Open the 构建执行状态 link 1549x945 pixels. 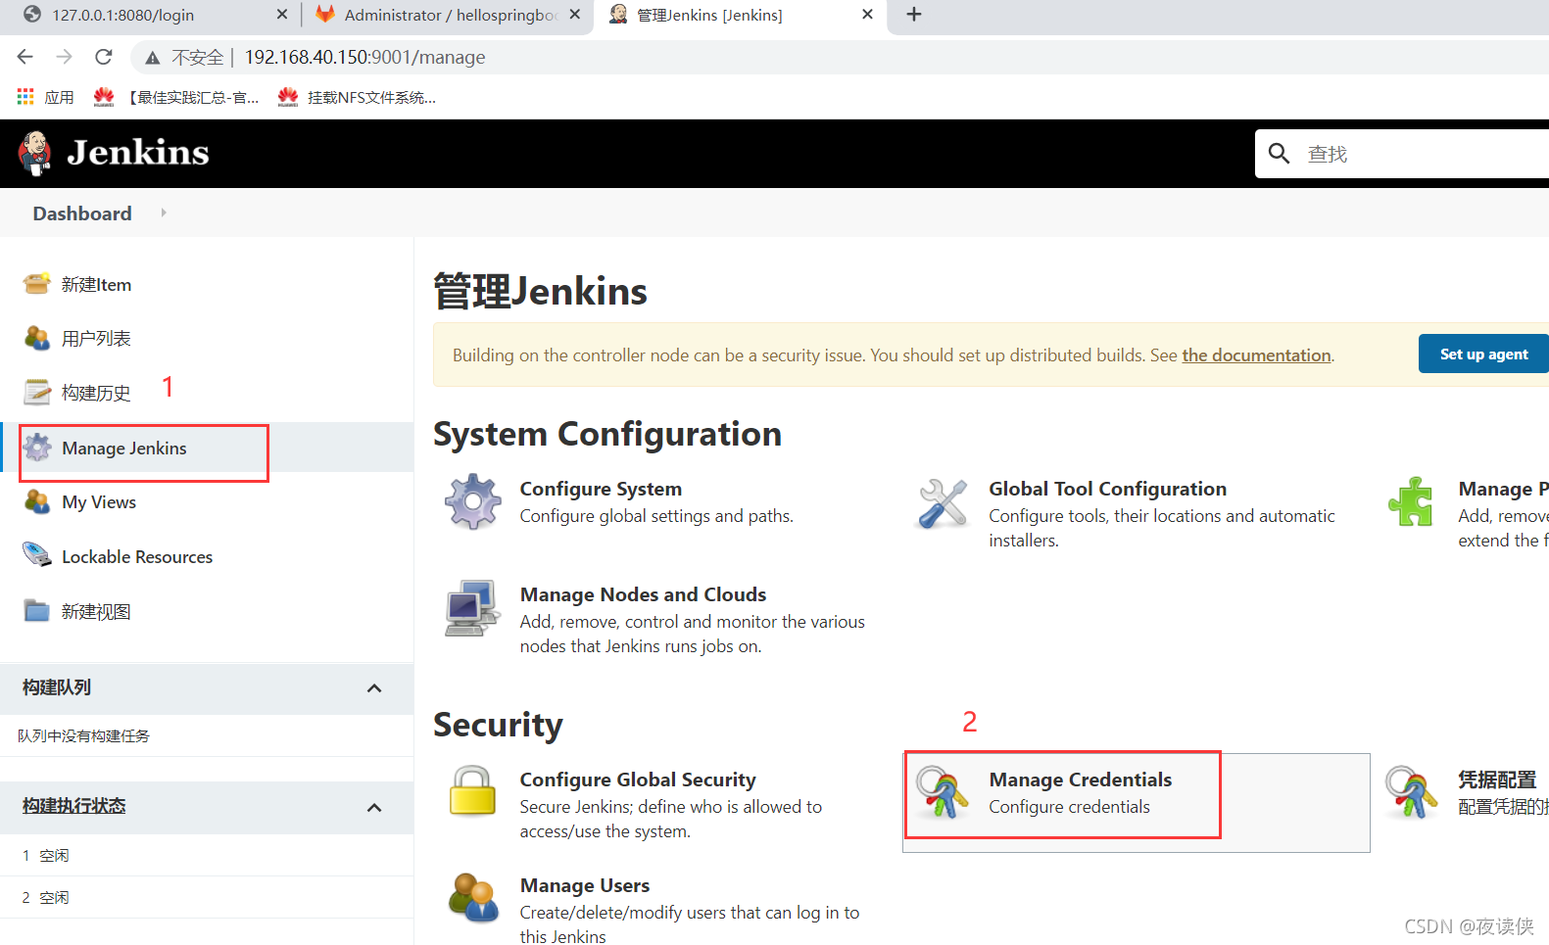(74, 806)
